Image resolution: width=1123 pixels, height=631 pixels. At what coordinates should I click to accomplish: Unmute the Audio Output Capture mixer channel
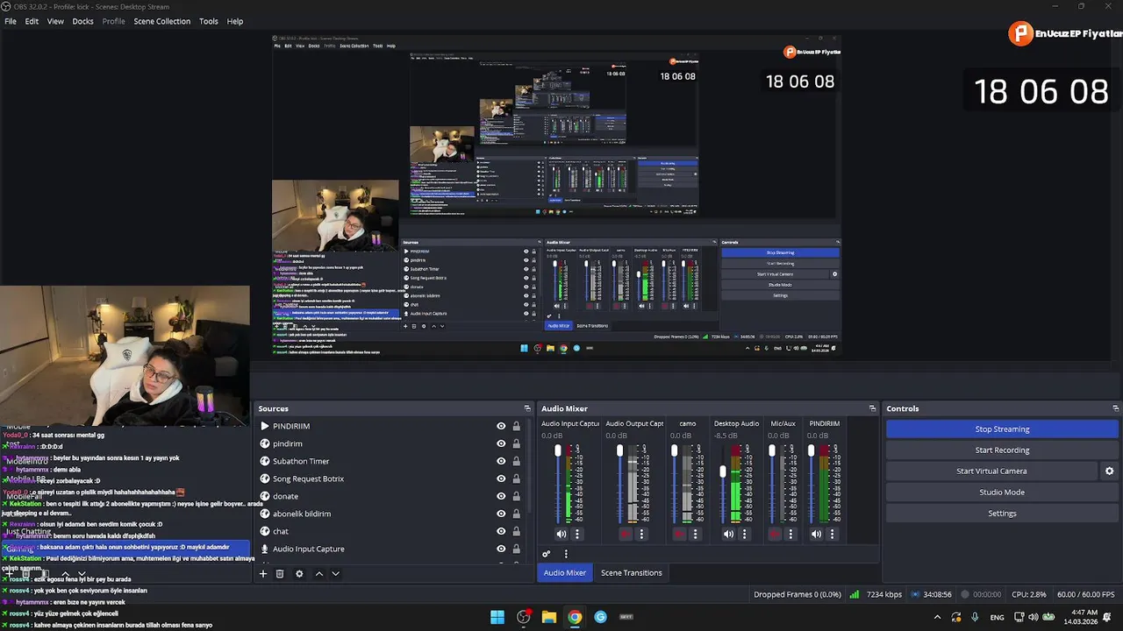tap(625, 534)
